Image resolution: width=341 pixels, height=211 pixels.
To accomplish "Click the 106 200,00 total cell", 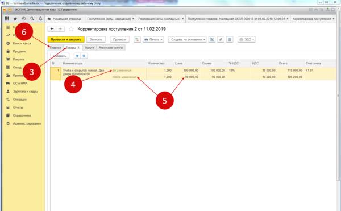I will (294, 77).
